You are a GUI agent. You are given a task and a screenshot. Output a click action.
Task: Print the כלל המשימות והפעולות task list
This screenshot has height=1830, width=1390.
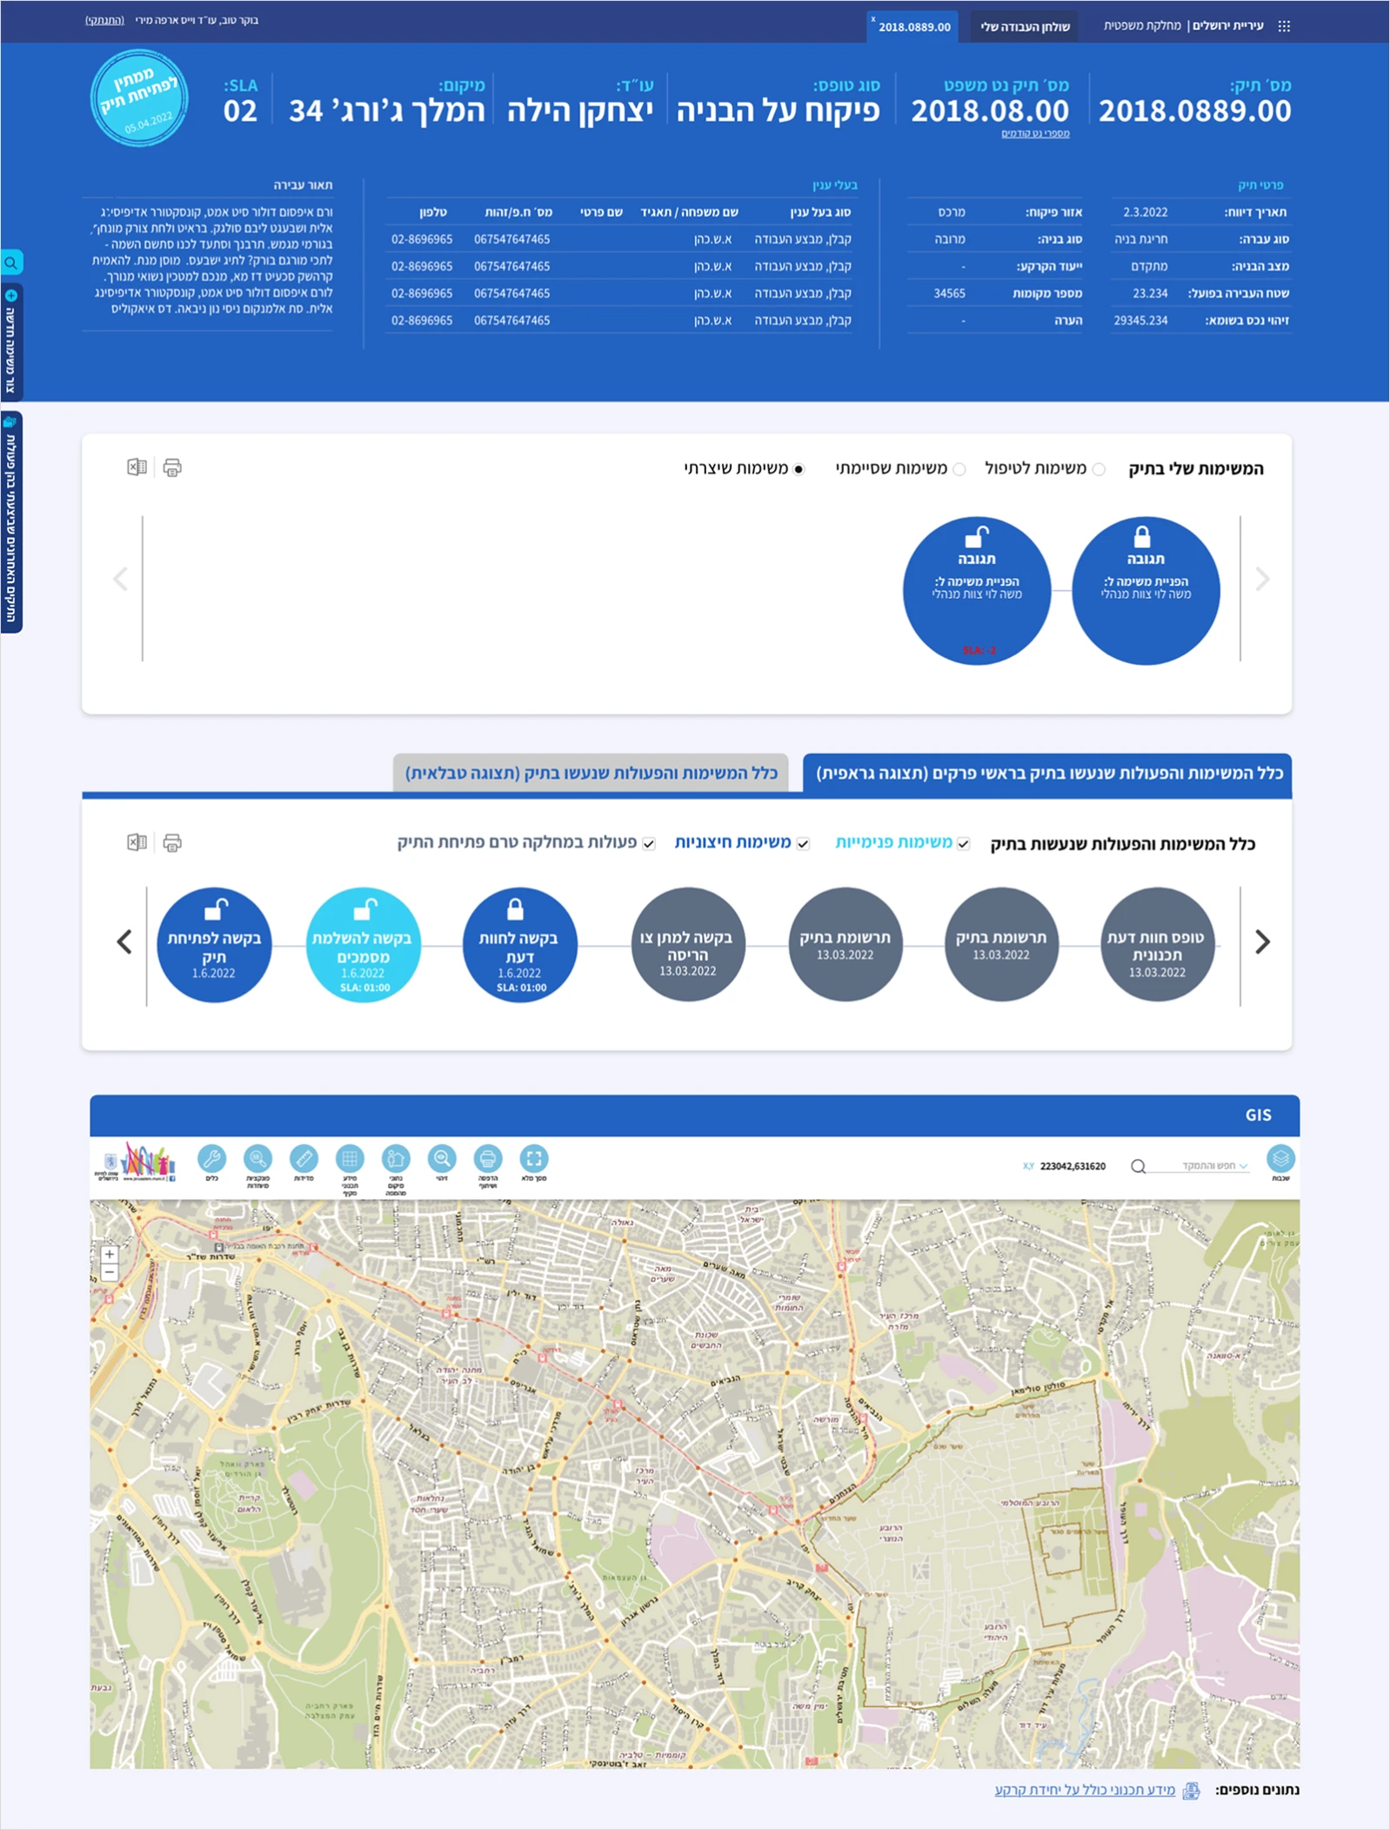click(x=172, y=842)
